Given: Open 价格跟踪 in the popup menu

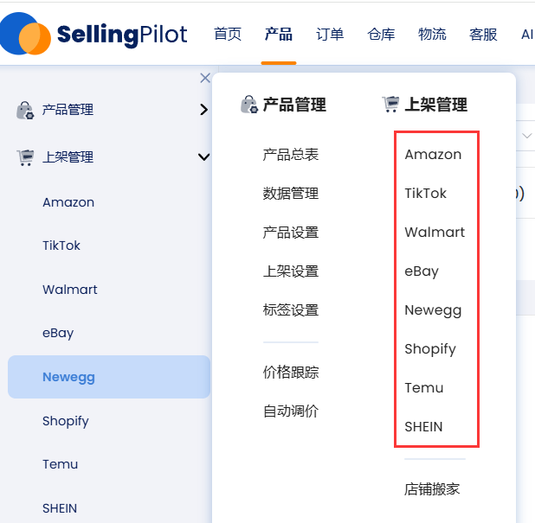Looking at the screenshot, I should [x=291, y=372].
